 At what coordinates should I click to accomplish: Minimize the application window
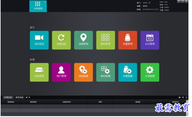point(179,1)
